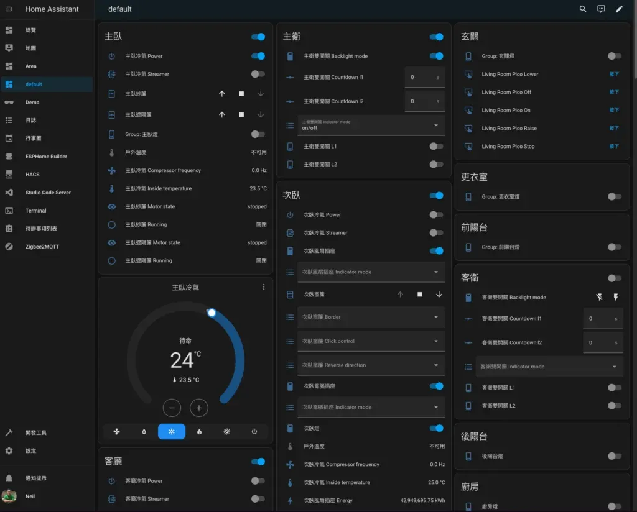Click the plus button on 主臥冷氣 thermostat
This screenshot has width=637, height=512.
(199, 408)
